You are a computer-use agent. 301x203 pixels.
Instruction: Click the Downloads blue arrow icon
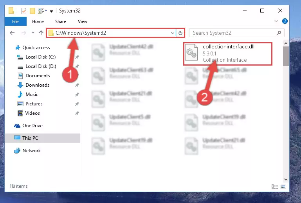(20, 85)
